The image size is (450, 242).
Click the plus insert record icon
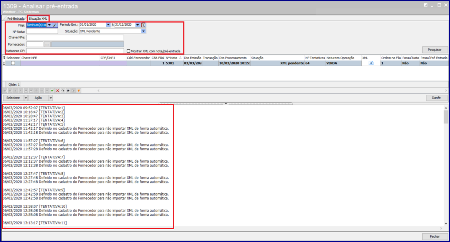[x=36, y=91]
